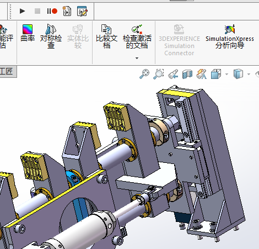Select the Zoom to Area tool
This screenshot has height=249, width=259.
pos(158,74)
